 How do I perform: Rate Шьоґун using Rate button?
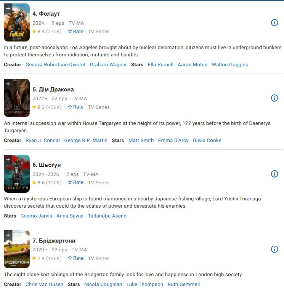76,183
